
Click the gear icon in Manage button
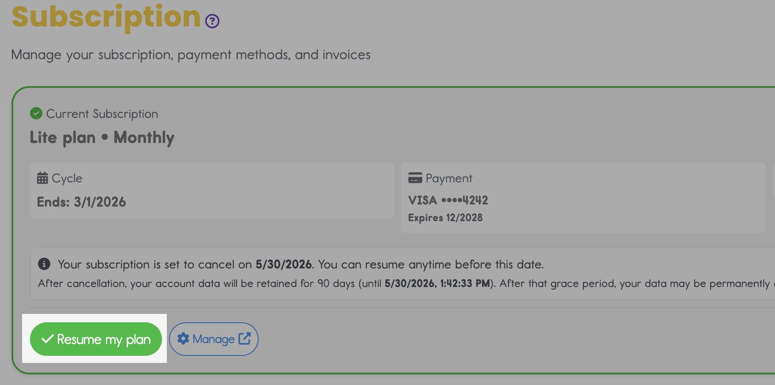(x=183, y=339)
